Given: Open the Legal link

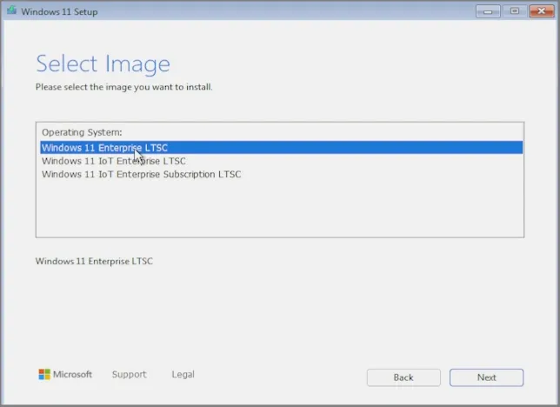Looking at the screenshot, I should tap(183, 374).
